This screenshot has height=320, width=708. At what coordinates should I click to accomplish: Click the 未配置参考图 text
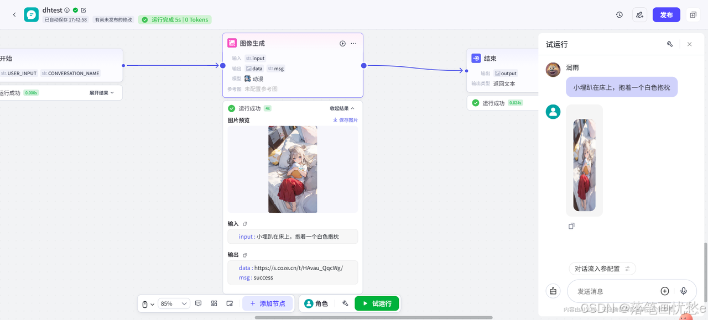[x=261, y=89]
